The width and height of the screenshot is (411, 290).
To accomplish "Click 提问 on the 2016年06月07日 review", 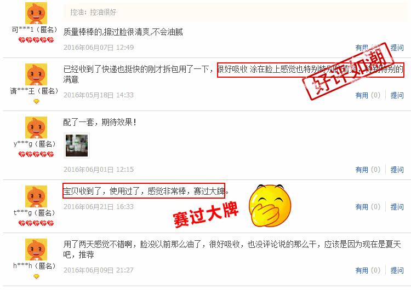I will coord(397,48).
